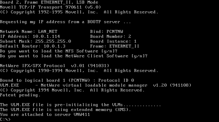Click the Board Instance: 1 text
Screen dimensions: 219x122
click(113, 41)
